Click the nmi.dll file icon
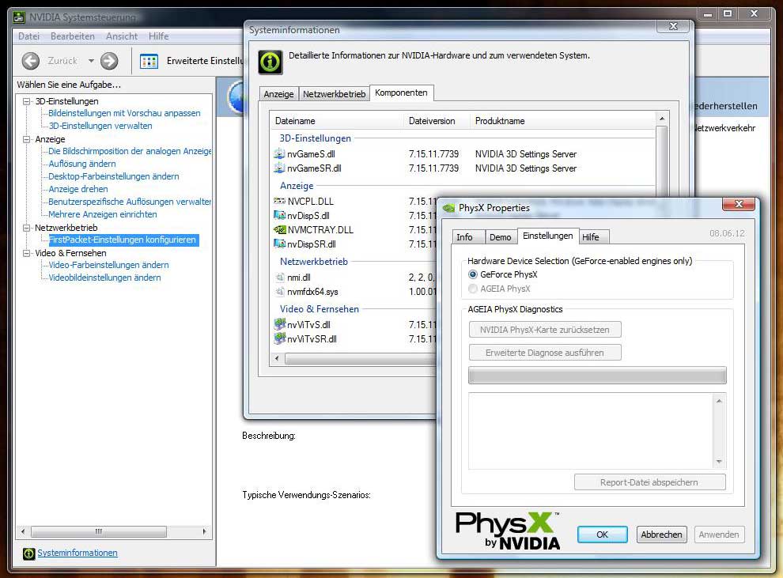The image size is (783, 578). tap(280, 277)
